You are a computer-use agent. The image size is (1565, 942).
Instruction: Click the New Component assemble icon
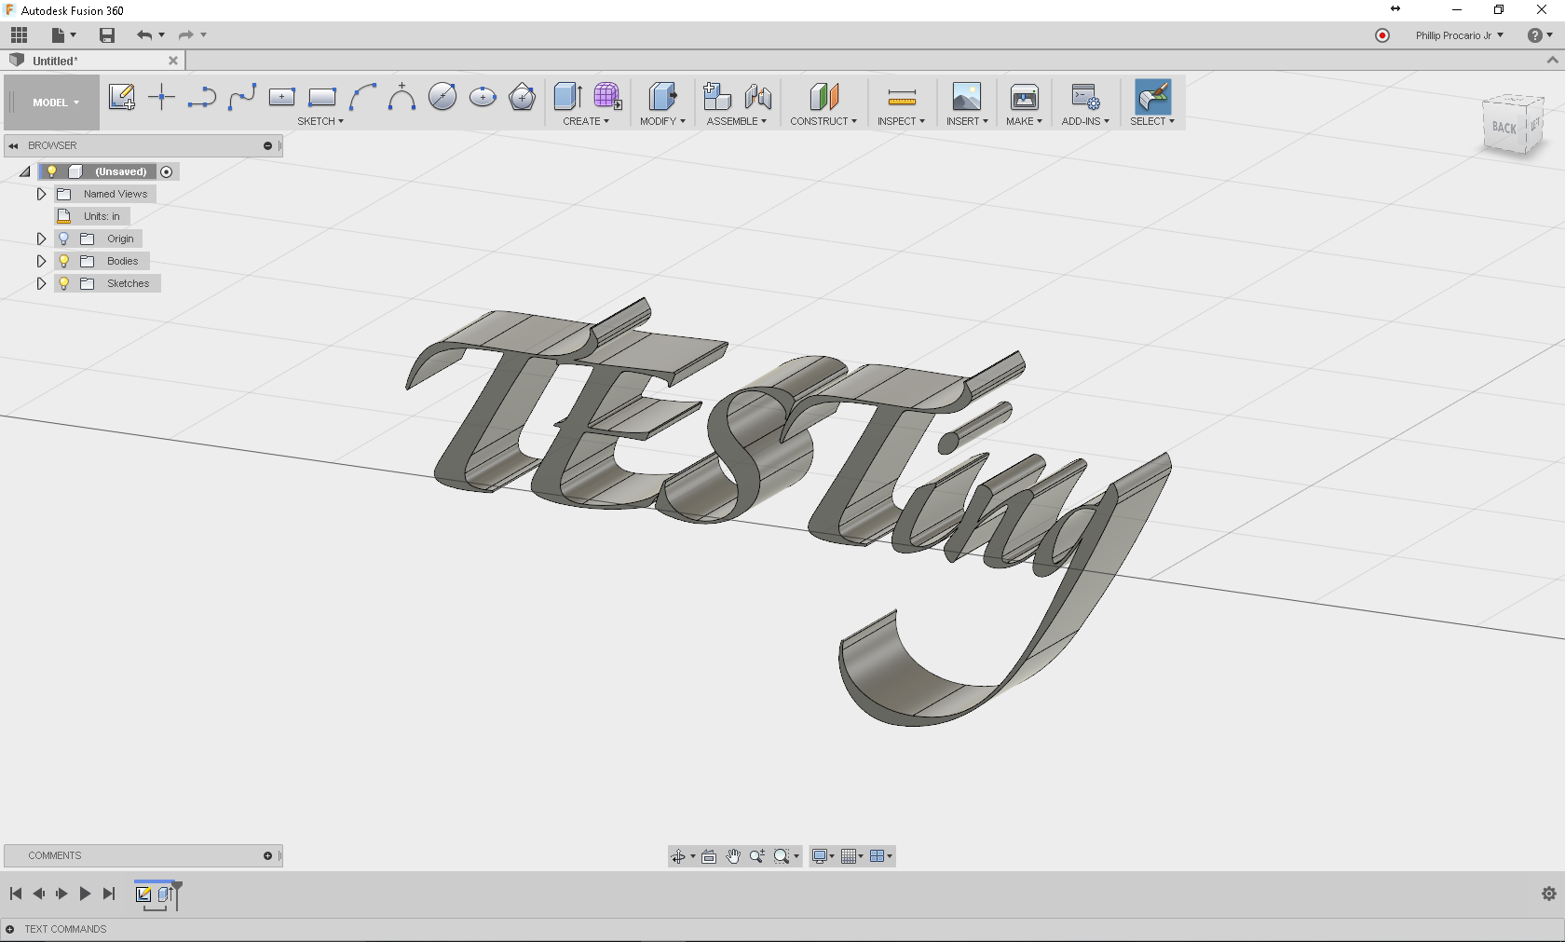(x=716, y=97)
